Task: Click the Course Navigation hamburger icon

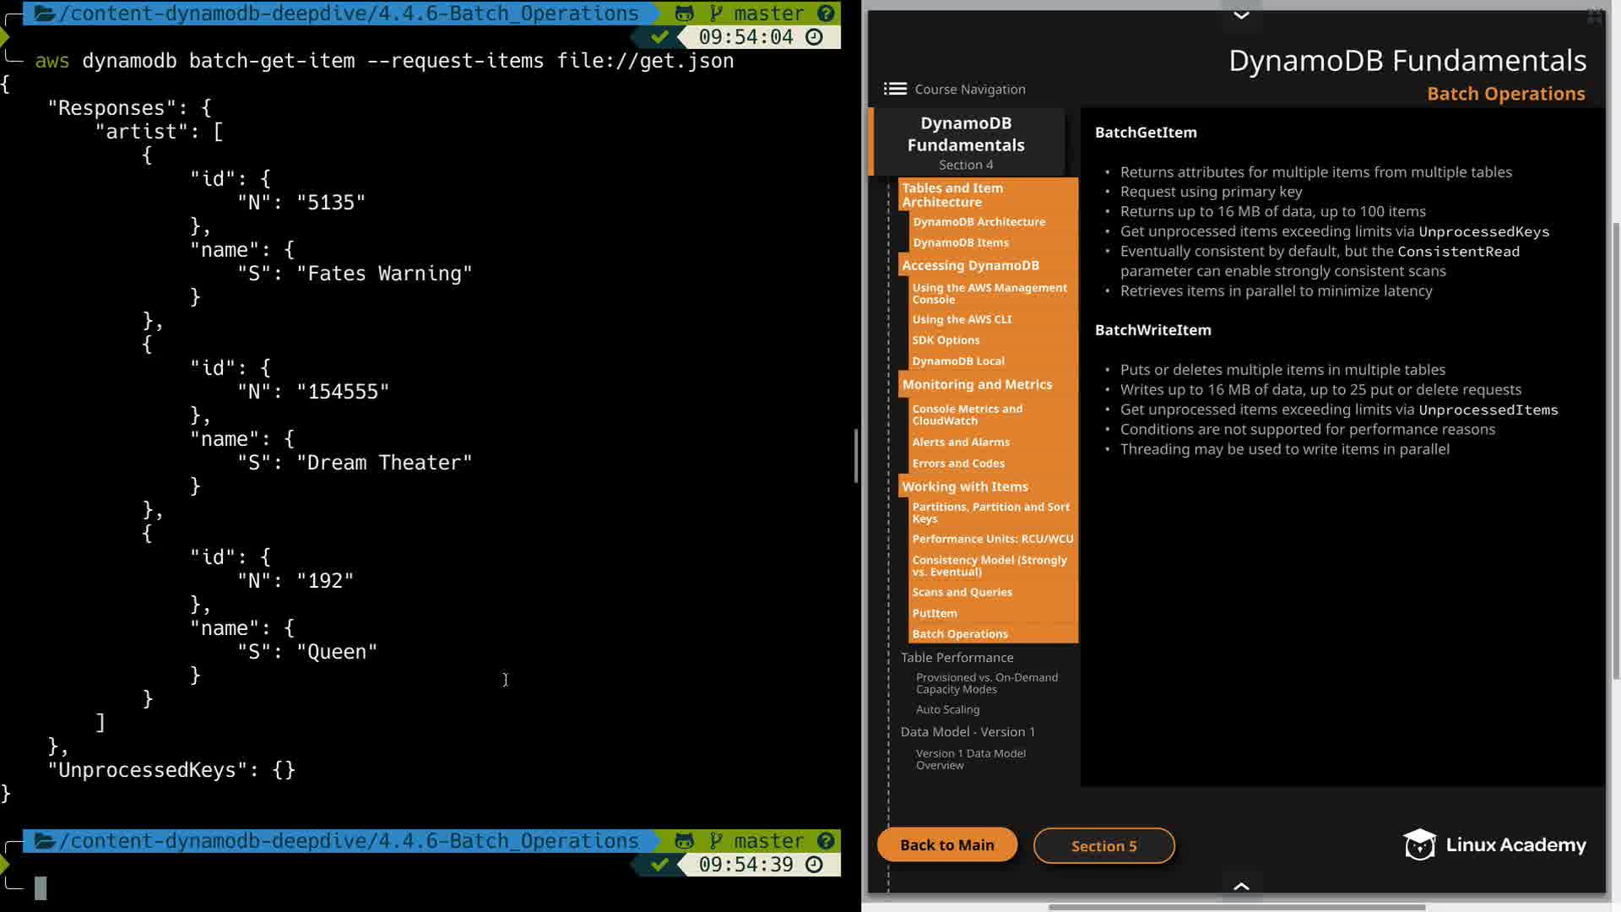Action: click(x=895, y=89)
